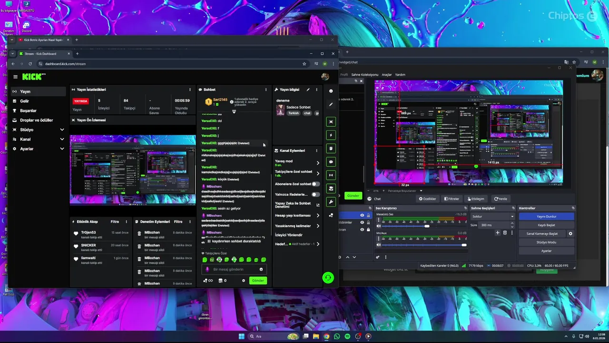Open Yavaş mod settings
The image size is (609, 343).
coord(297,163)
